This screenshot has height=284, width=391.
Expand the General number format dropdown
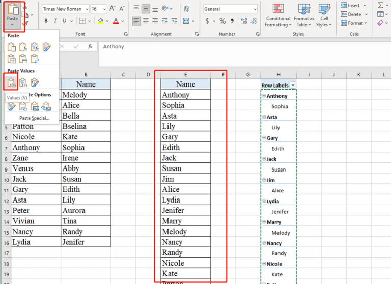coord(247,9)
